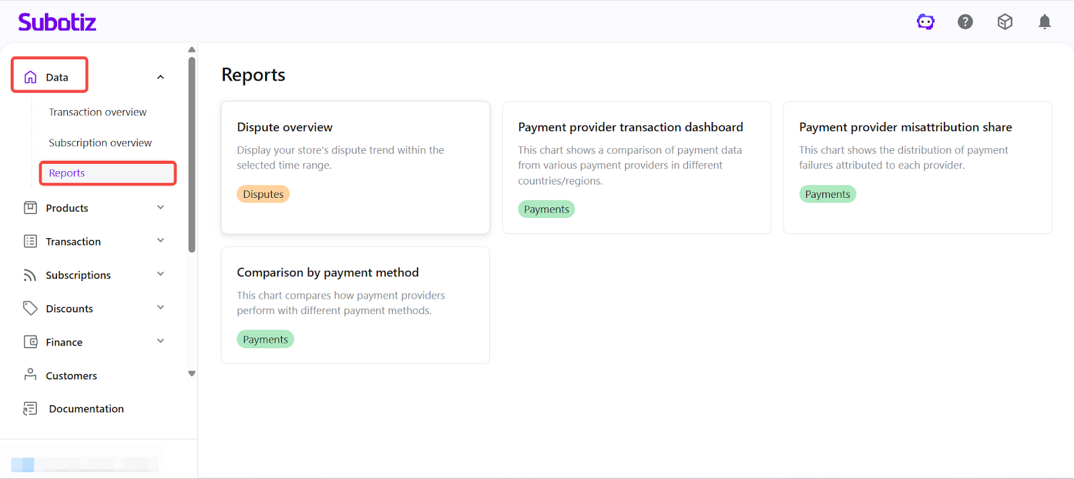The image size is (1074, 479).
Task: Click the Finance wallet icon
Action: 30,341
